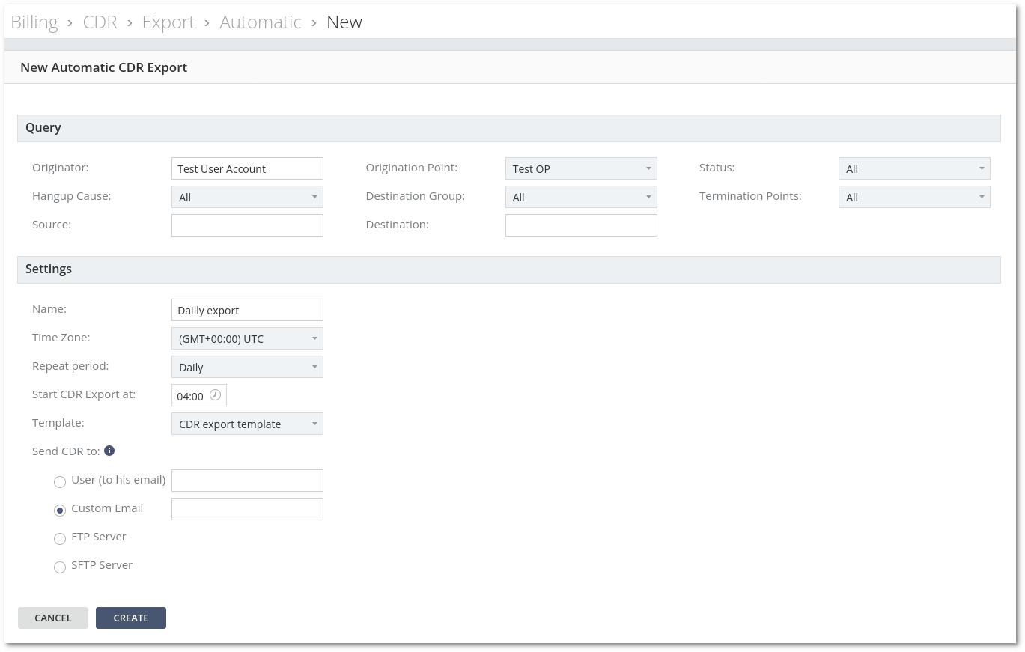
Task: Focus the Custom Email text field
Action: click(247, 509)
